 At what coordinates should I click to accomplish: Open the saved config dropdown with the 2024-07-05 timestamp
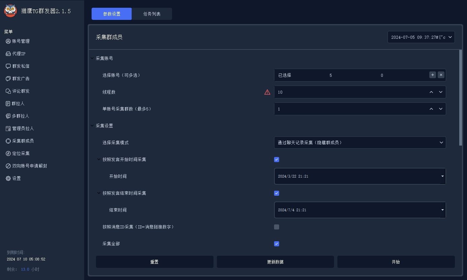coord(421,37)
